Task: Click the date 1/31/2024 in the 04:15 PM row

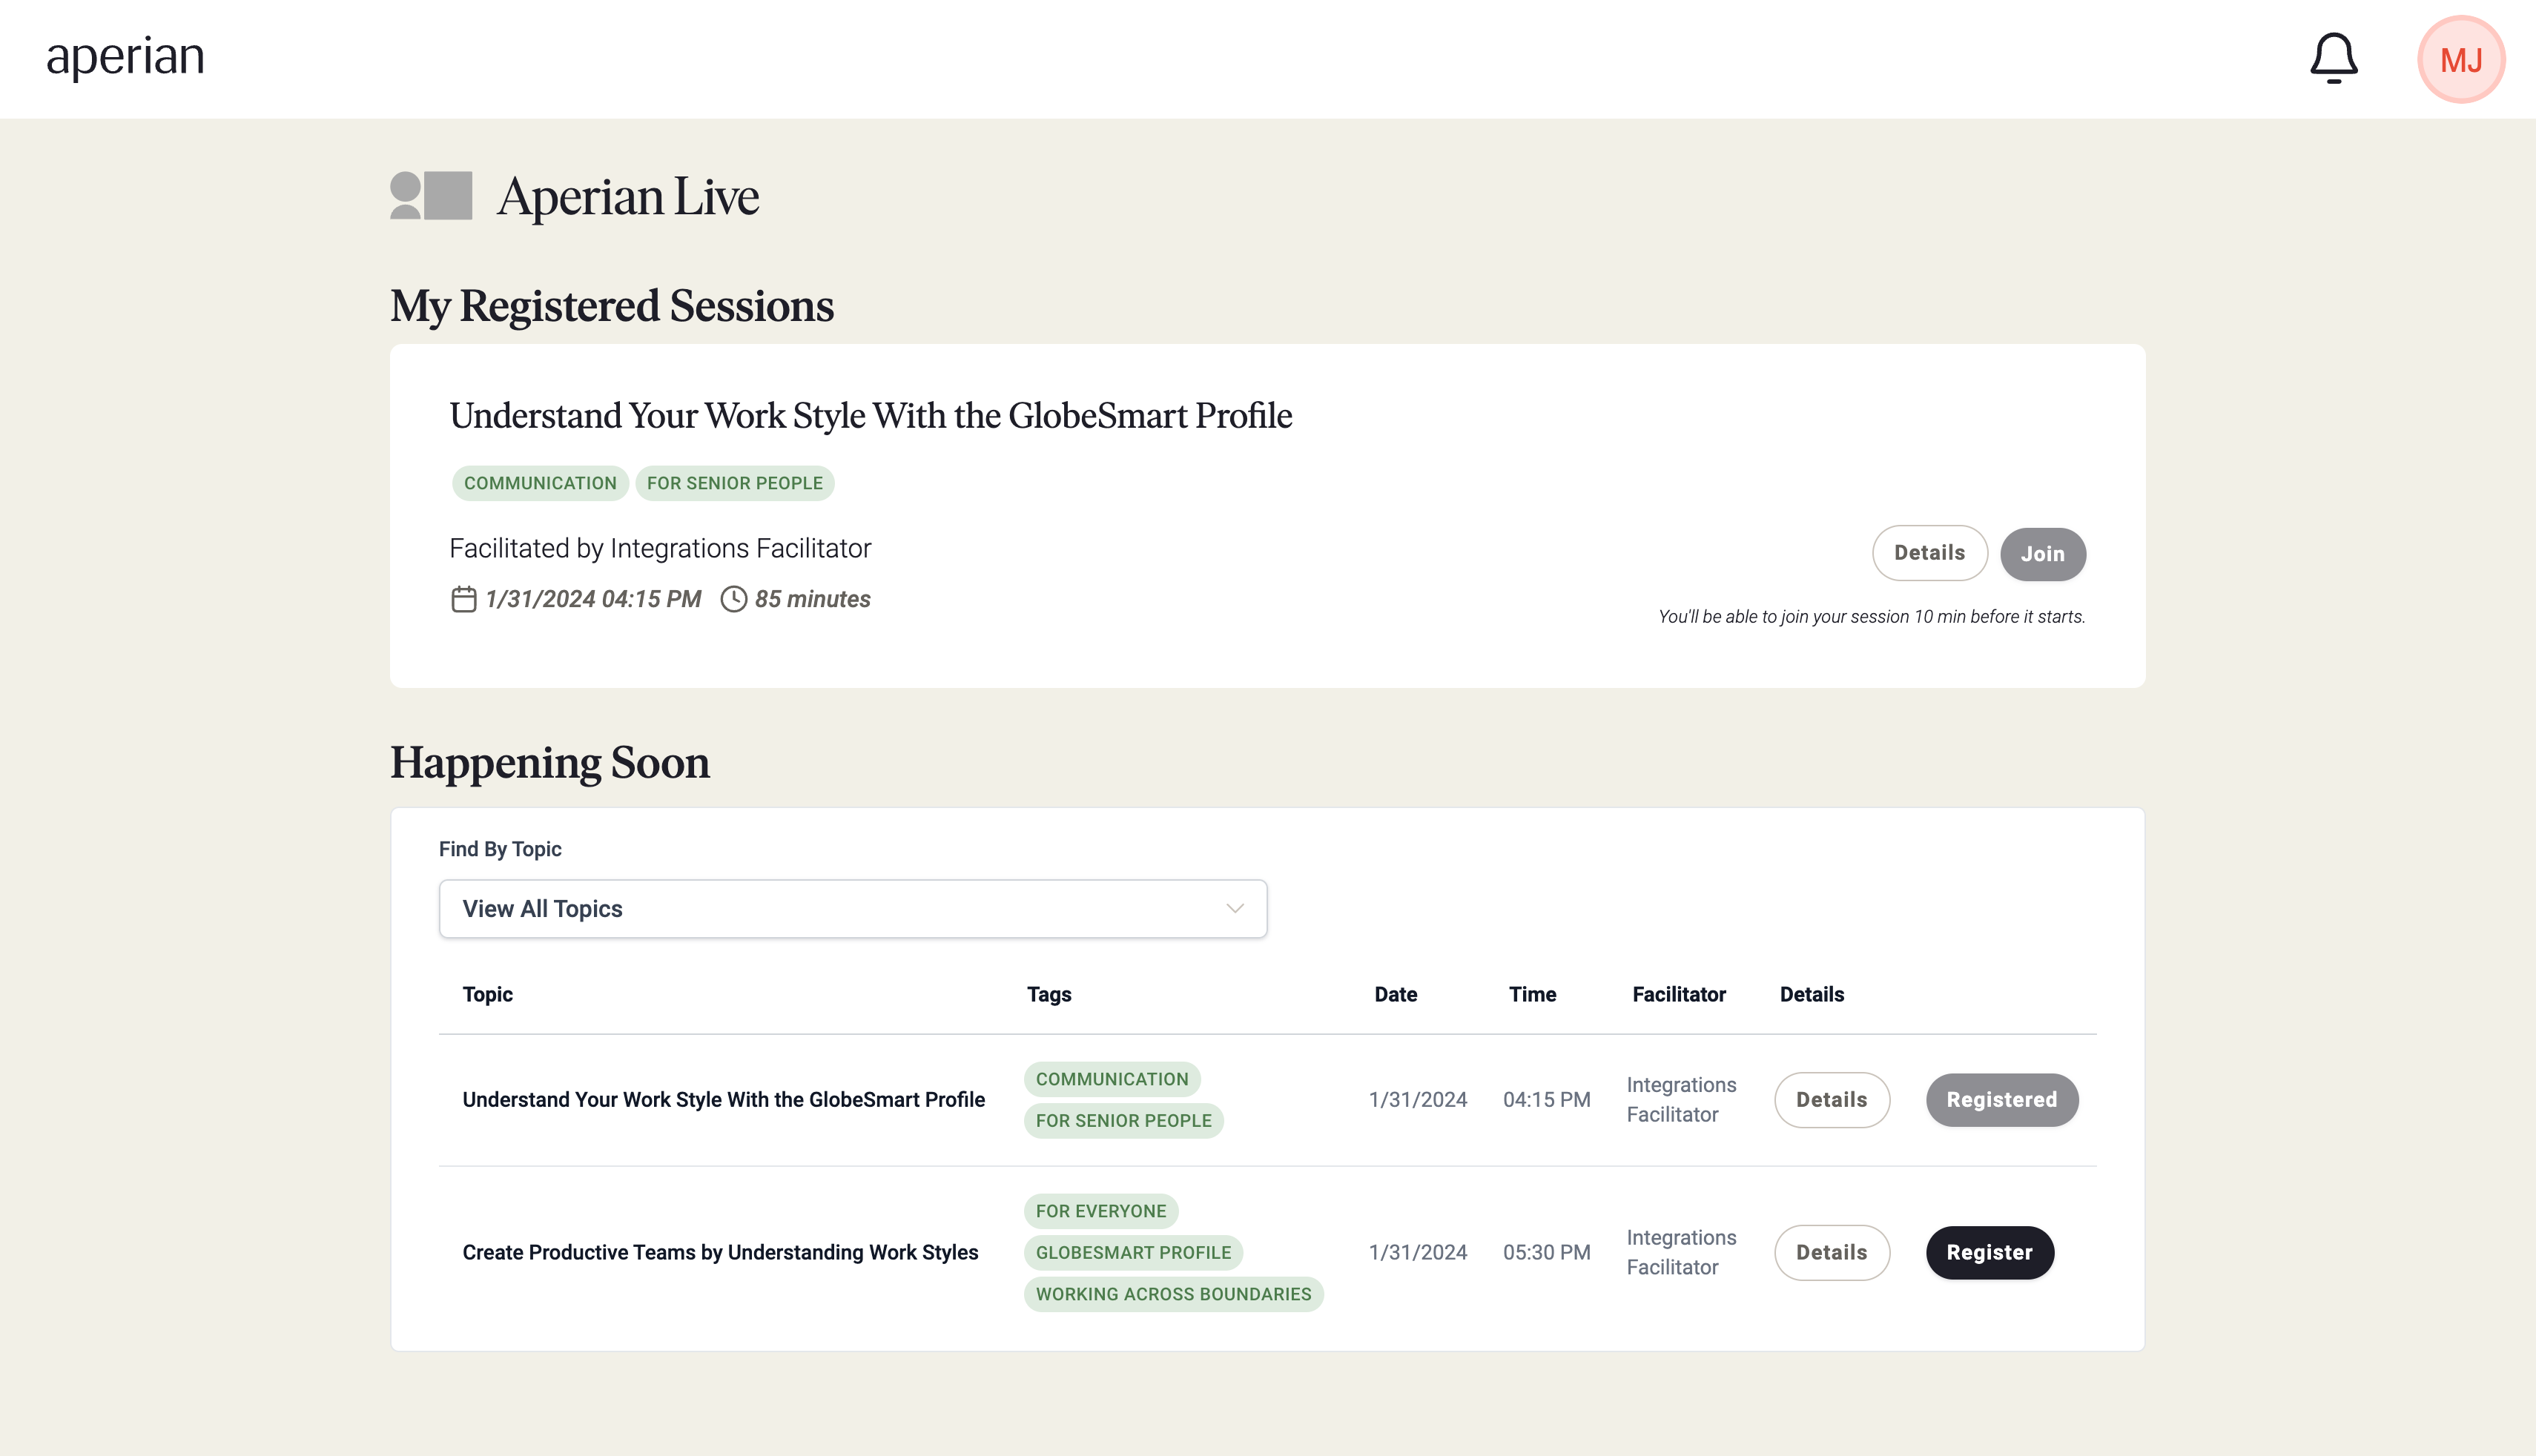Action: click(1417, 1100)
